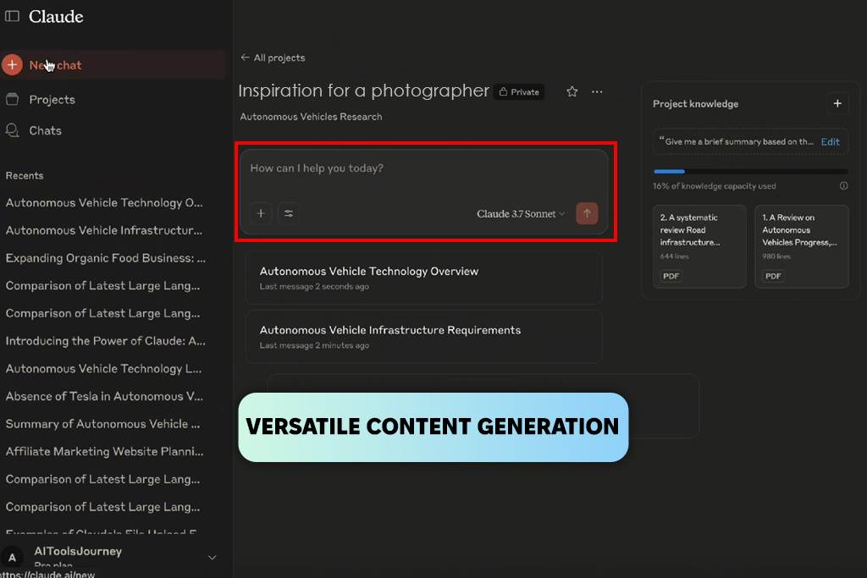Image resolution: width=867 pixels, height=578 pixels.
Task: Open the Claude 3.7 Sonnet model dropdown
Action: (x=521, y=214)
